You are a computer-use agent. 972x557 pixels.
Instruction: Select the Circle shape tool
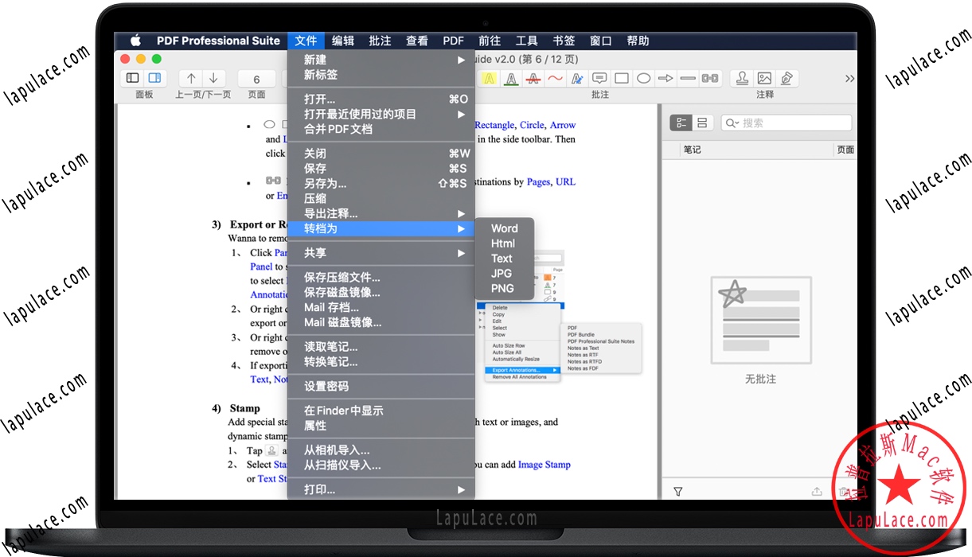tap(643, 78)
